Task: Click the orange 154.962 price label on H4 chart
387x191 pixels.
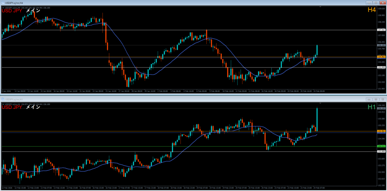Action: pyautogui.click(x=381, y=57)
